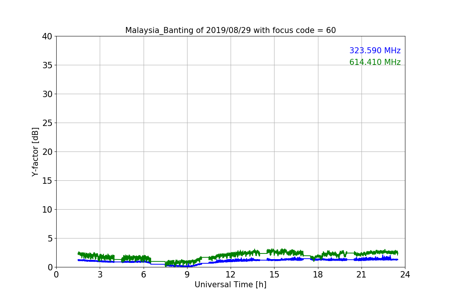Click the Y-factor [dB] axis label
The height and width of the screenshot is (300, 450).
[x=35, y=151]
